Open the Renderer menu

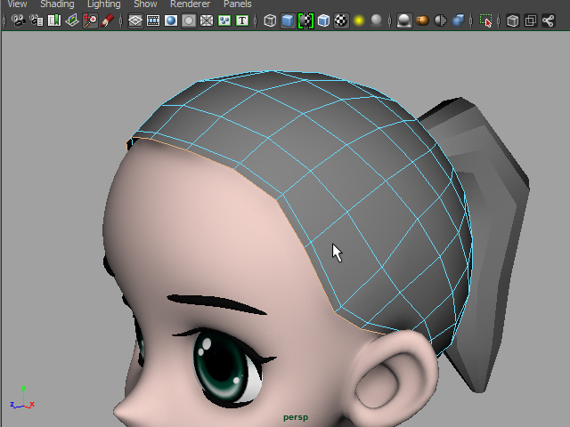[190, 4]
